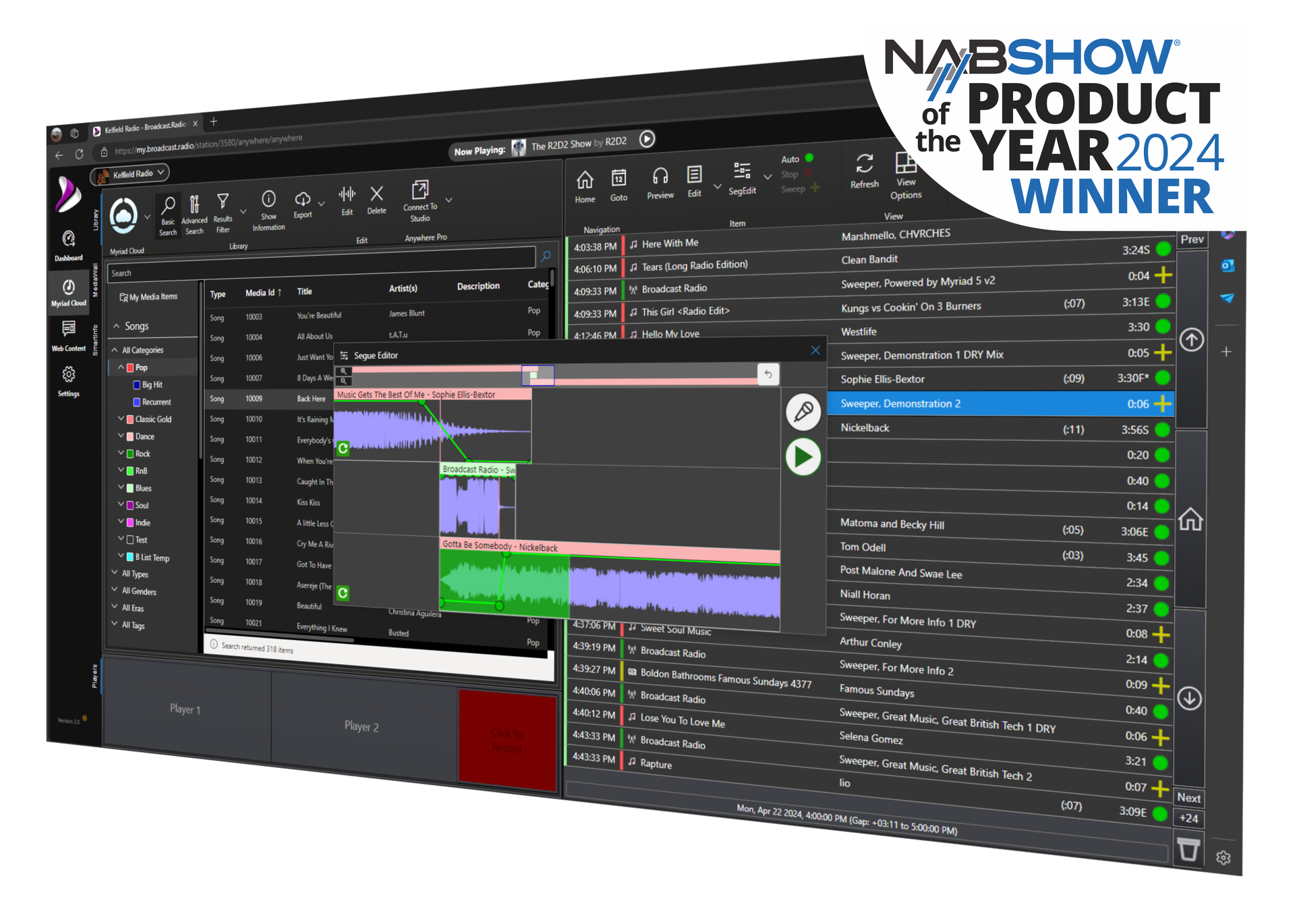1295x897 pixels.
Task: Open the SegEdit tool
Action: (x=742, y=179)
